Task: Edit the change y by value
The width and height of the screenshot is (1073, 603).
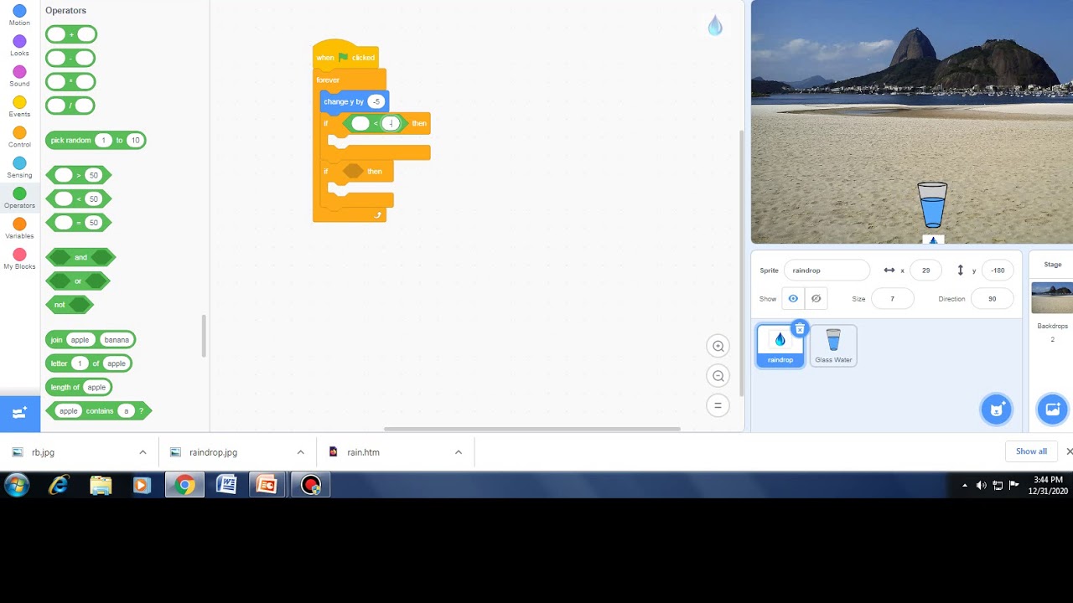Action: click(376, 101)
